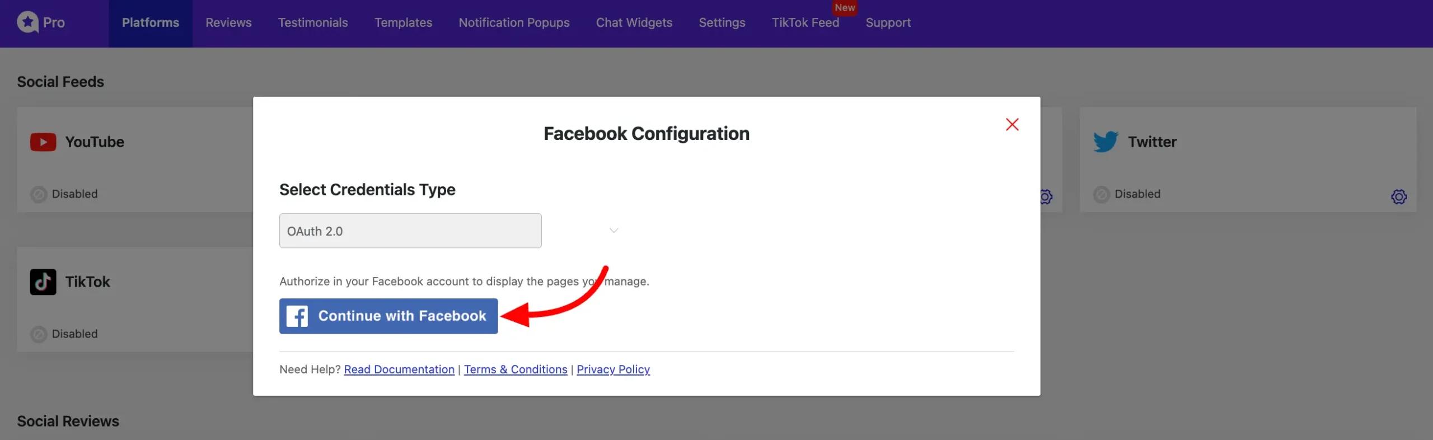Click the Select Credentials Type label
Screen dimensions: 1433x440
pos(367,190)
